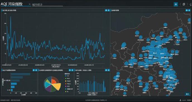192x102 pixels.
Task: Toggle the CO series in pie legend
Action: pos(67,76)
